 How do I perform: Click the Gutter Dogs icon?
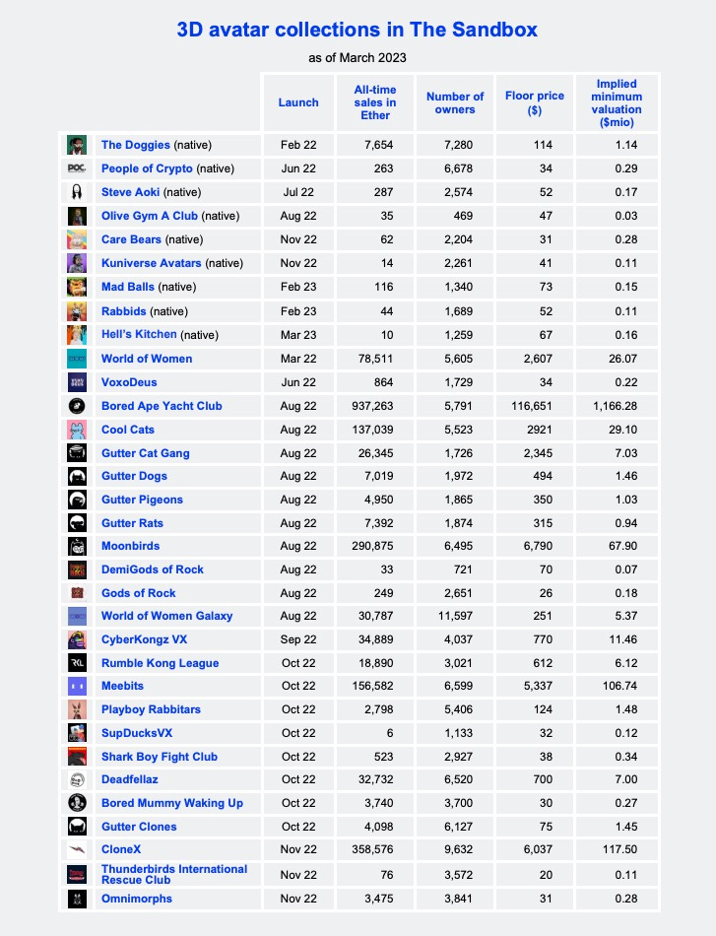[x=77, y=476]
